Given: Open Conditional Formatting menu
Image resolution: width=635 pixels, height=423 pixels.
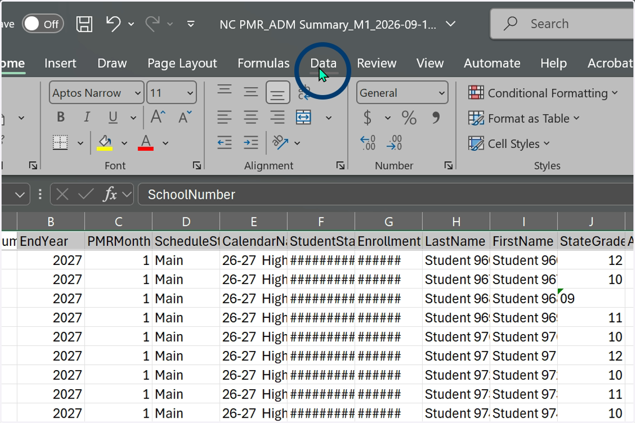Looking at the screenshot, I should click(x=543, y=93).
